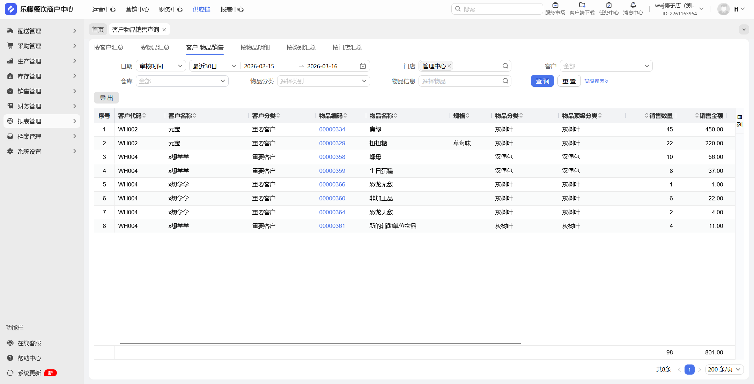
Task: Click the column settings 列 icon
Action: [x=739, y=121]
